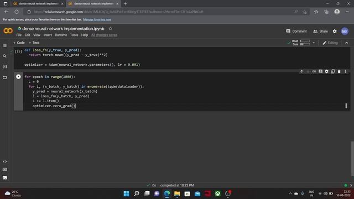The width and height of the screenshot is (354, 199).
Task: Open browser collections icon
Action: (326, 12)
